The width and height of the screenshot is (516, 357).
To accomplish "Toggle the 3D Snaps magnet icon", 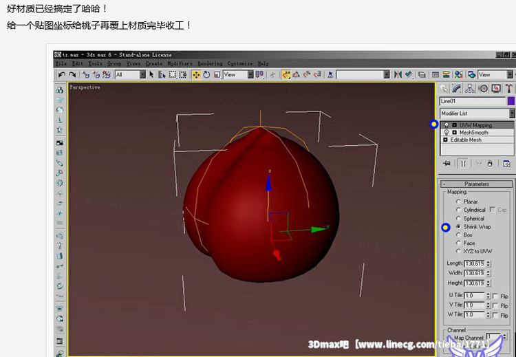I will pyautogui.click(x=286, y=75).
